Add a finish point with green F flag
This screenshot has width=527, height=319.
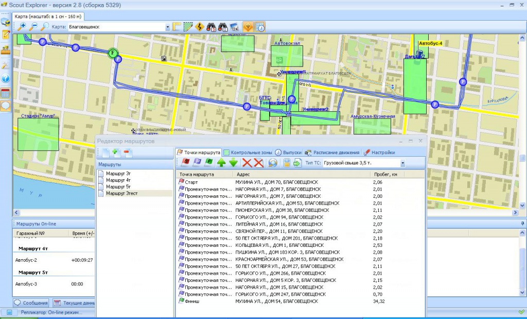point(209,163)
